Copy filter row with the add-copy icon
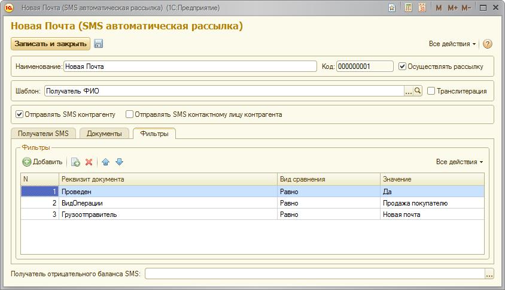 point(75,162)
